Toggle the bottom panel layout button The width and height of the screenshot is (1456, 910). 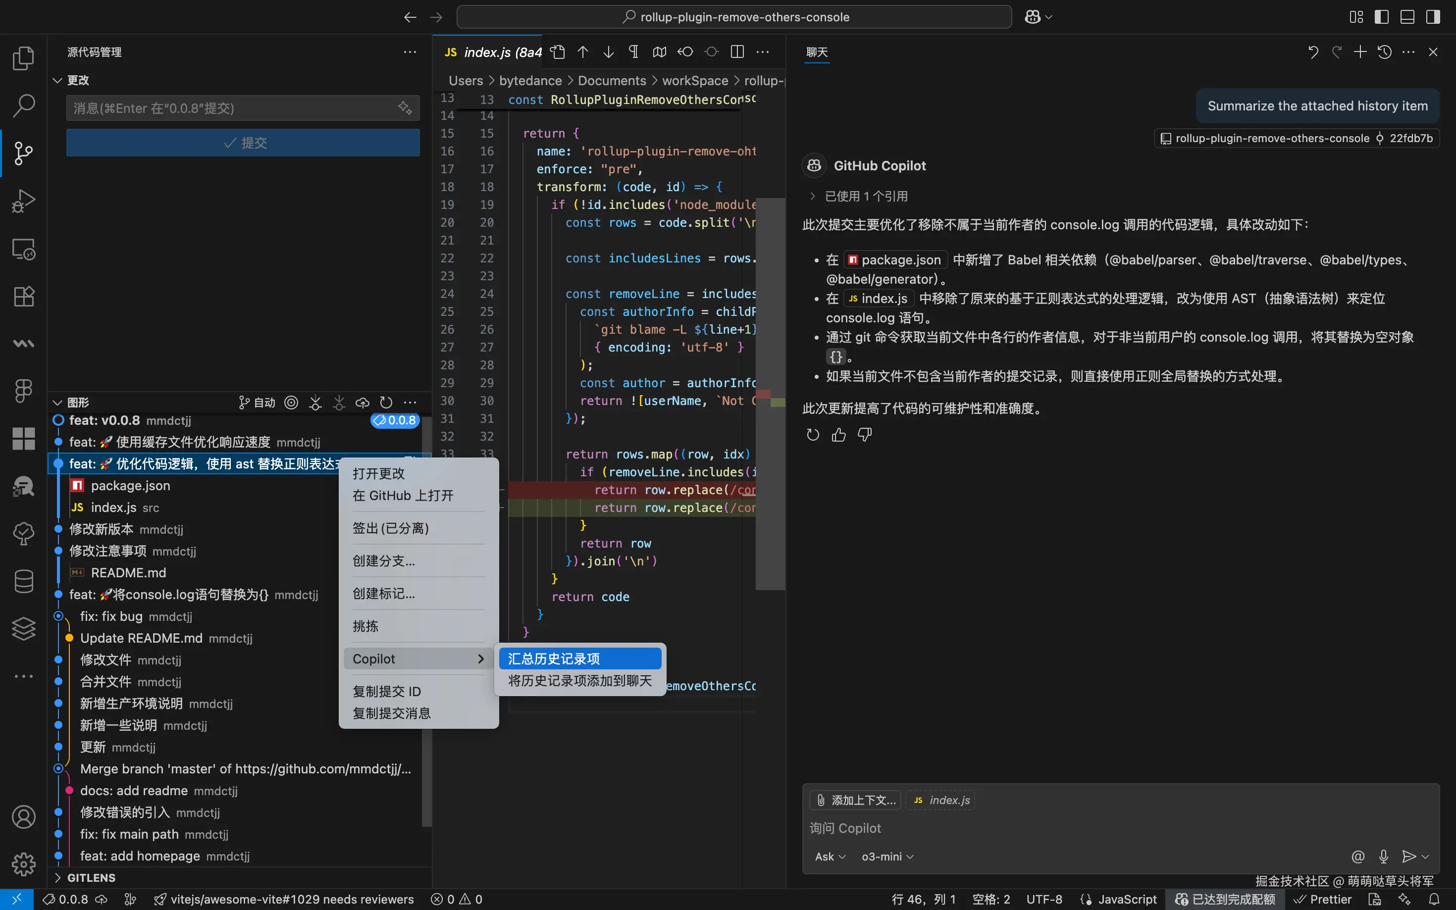tap(1407, 17)
